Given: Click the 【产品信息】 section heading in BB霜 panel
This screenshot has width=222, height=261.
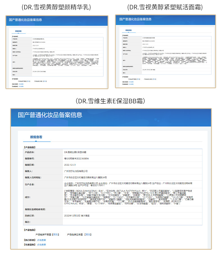Looking at the screenshot, I should click(30, 147).
